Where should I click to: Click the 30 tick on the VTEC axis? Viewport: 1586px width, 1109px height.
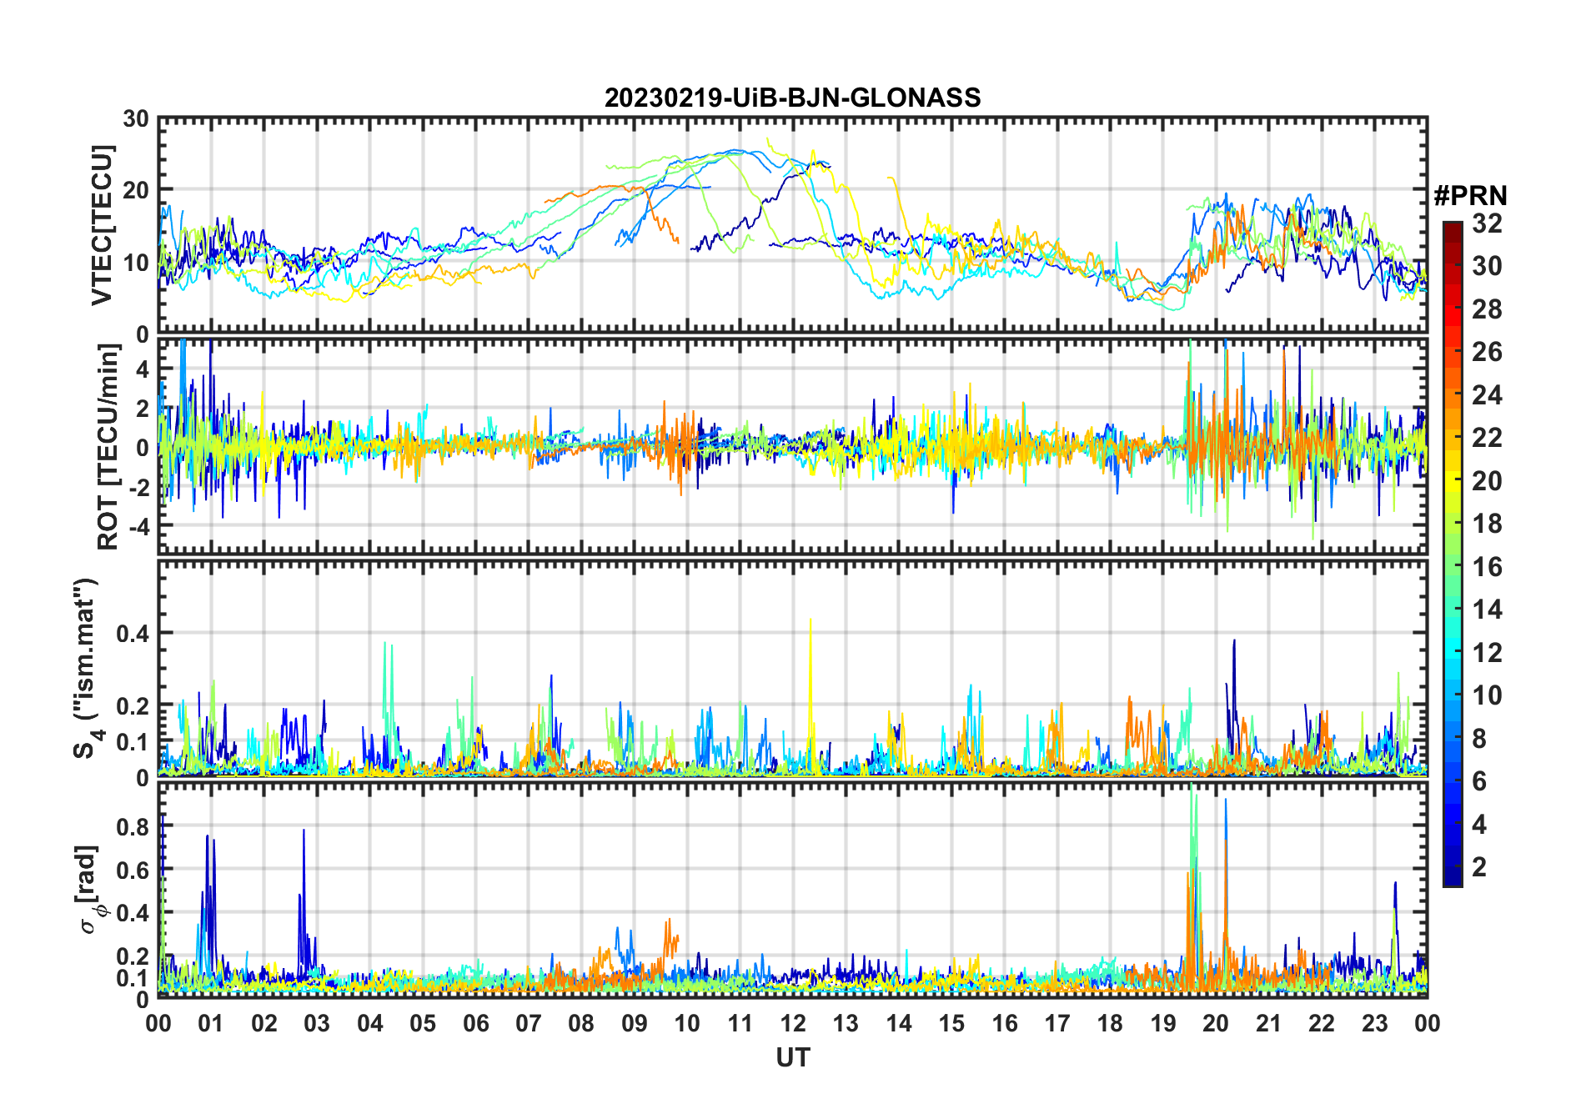click(x=136, y=119)
